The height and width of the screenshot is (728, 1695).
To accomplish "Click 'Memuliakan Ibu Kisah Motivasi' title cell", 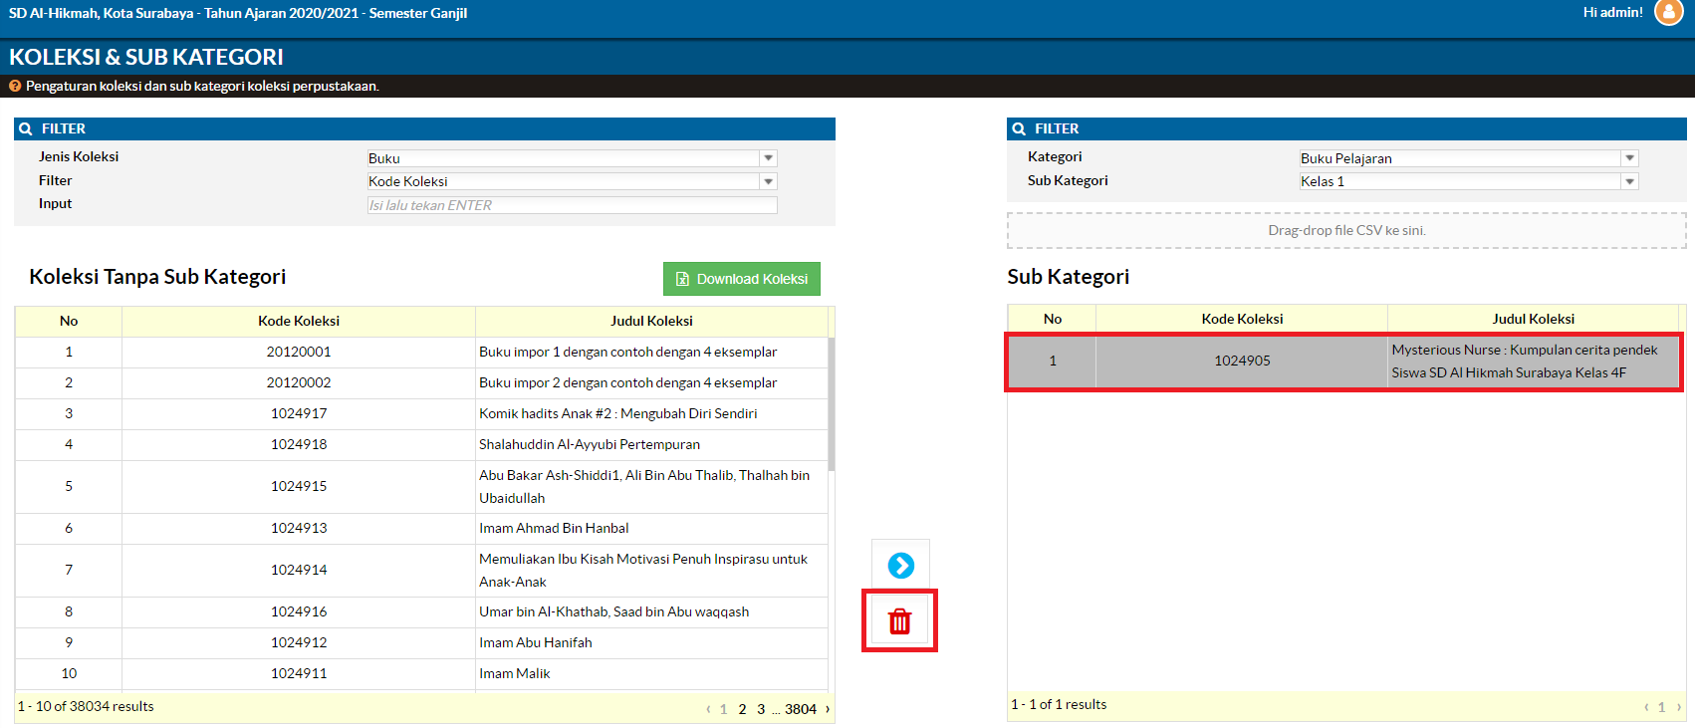I will 651,570.
